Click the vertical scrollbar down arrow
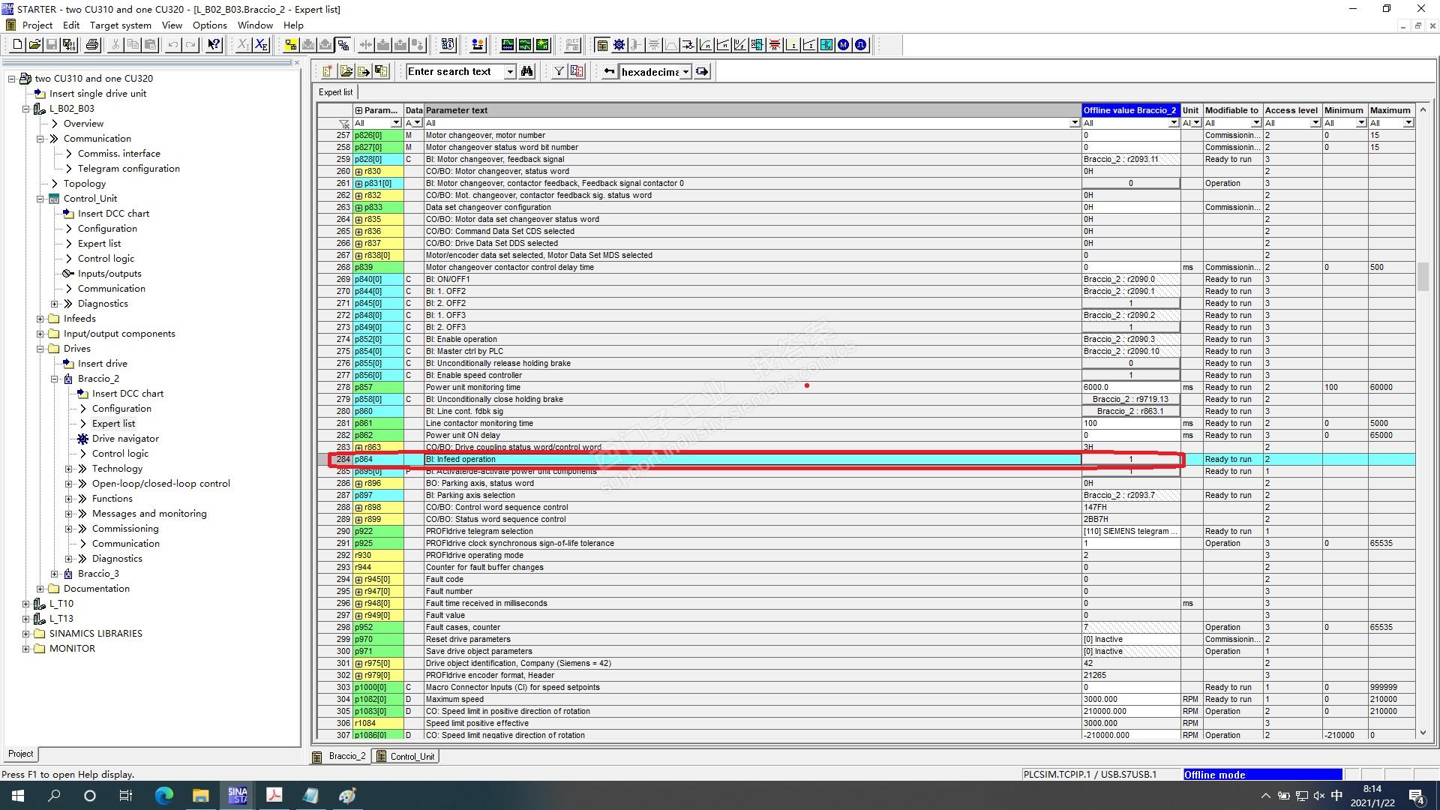 tap(1423, 733)
